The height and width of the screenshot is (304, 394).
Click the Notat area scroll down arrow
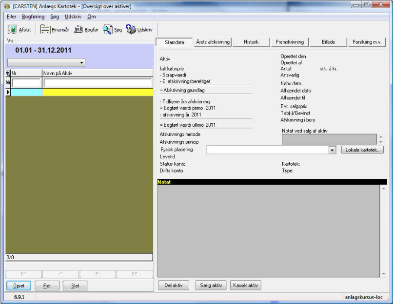pyautogui.click(x=384, y=274)
